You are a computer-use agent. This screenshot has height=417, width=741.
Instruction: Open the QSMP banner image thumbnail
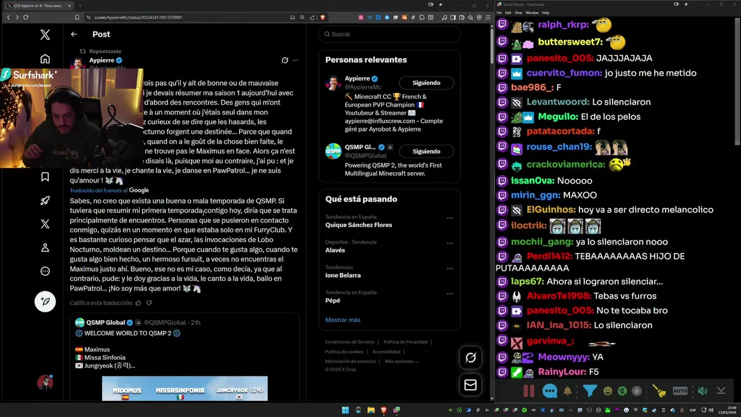(185, 389)
